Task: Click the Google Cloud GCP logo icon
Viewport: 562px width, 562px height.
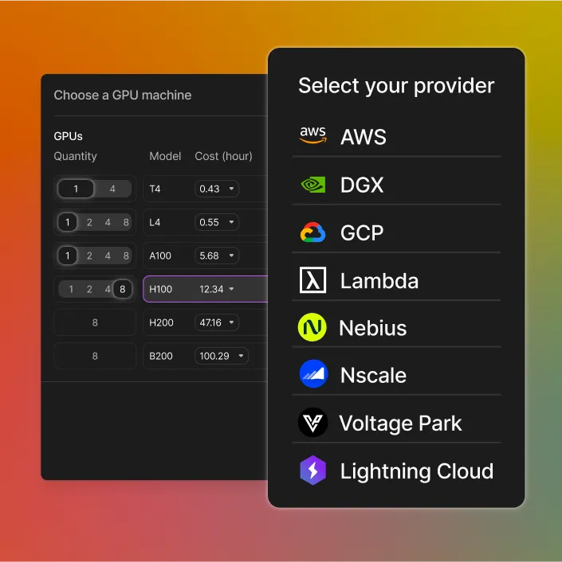Action: (x=312, y=232)
